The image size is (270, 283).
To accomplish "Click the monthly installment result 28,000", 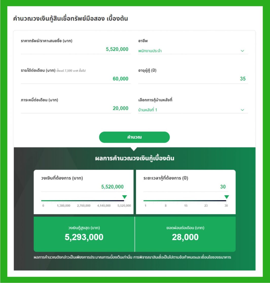I will coord(185,237).
